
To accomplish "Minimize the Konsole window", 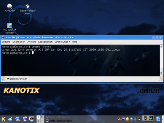I will [153, 37].
